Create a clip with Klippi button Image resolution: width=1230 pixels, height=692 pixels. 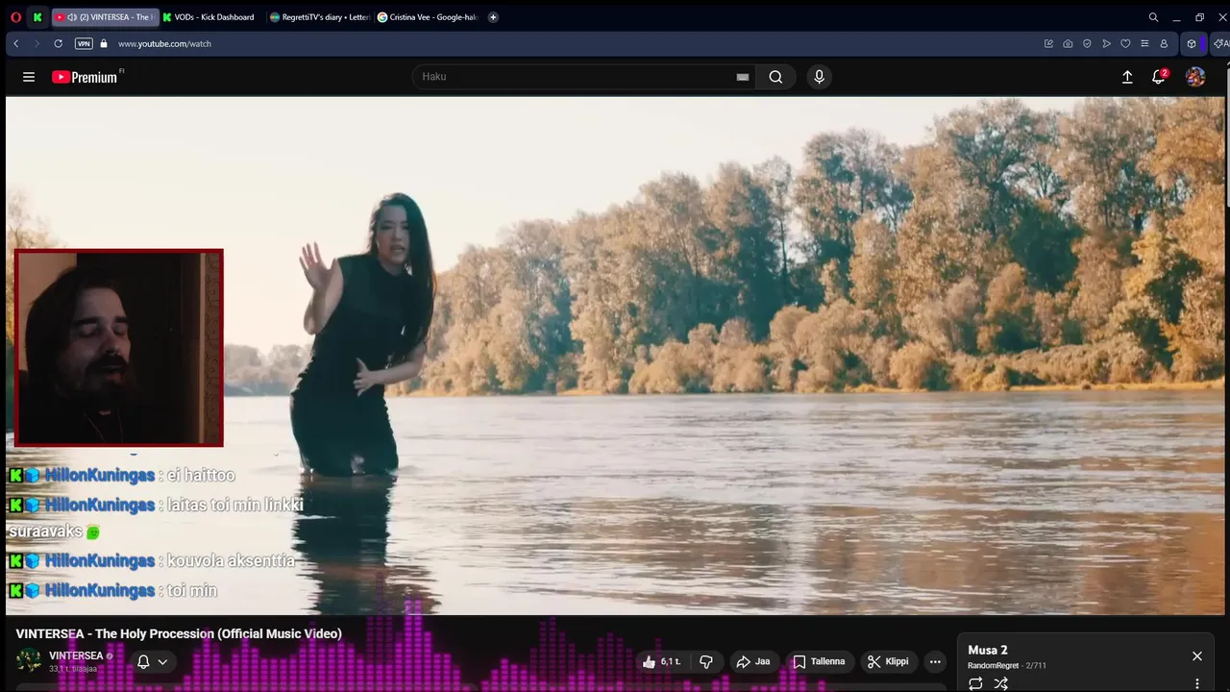point(888,661)
